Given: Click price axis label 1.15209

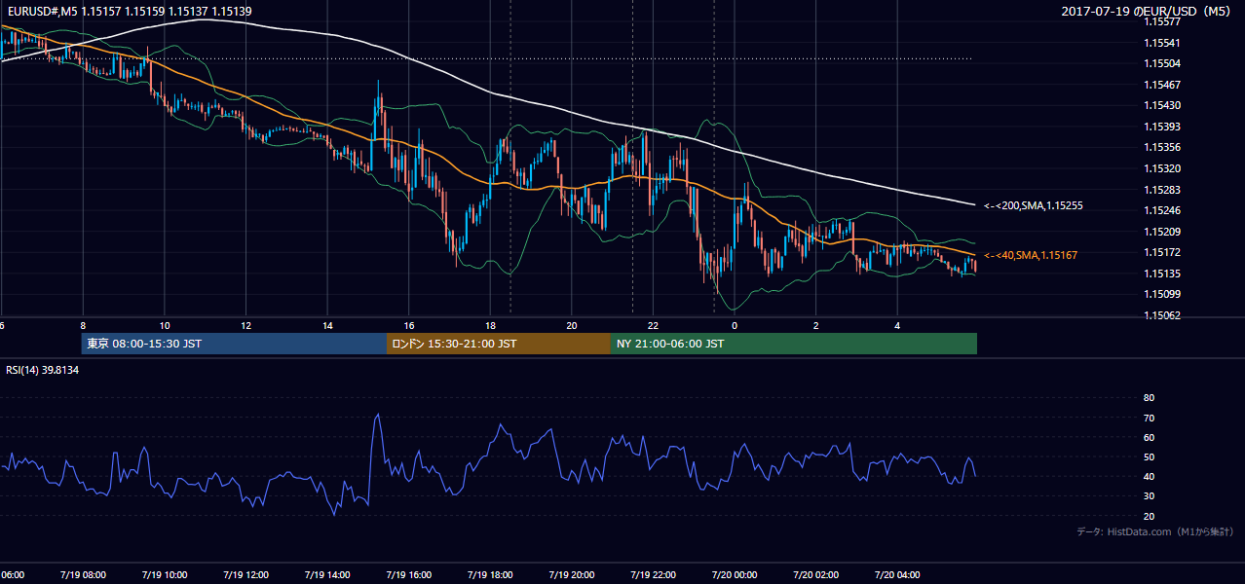Looking at the screenshot, I should 1161,232.
